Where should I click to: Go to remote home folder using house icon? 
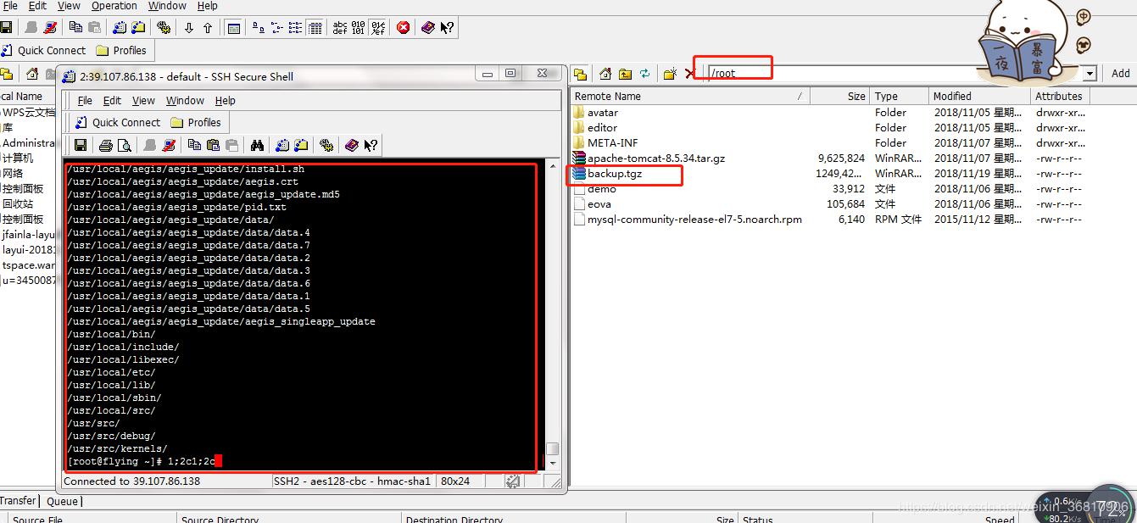point(605,74)
